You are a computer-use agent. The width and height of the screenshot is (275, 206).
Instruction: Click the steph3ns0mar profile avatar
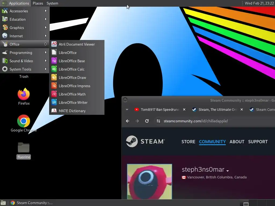pos(149,182)
